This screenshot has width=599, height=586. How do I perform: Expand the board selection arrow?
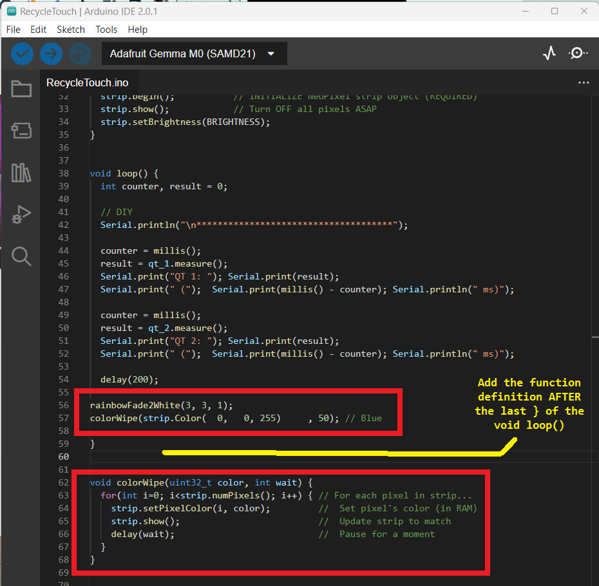pos(271,53)
